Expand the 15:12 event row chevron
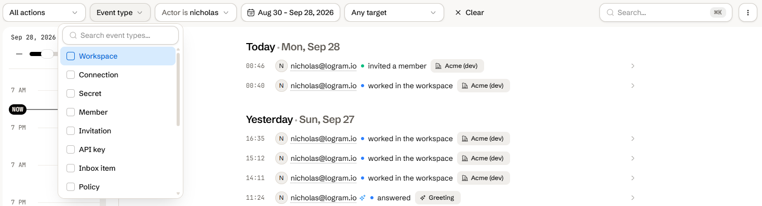This screenshot has height=206, width=762. coord(633,158)
